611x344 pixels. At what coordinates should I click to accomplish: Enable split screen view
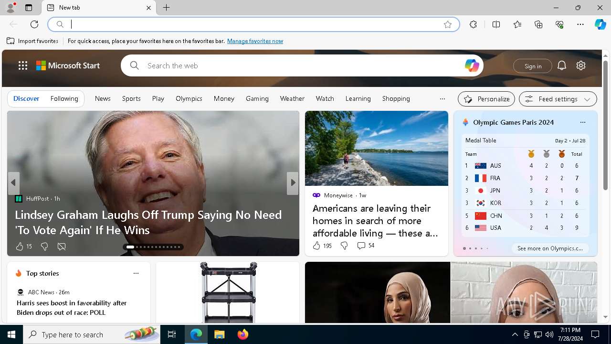(x=496, y=24)
